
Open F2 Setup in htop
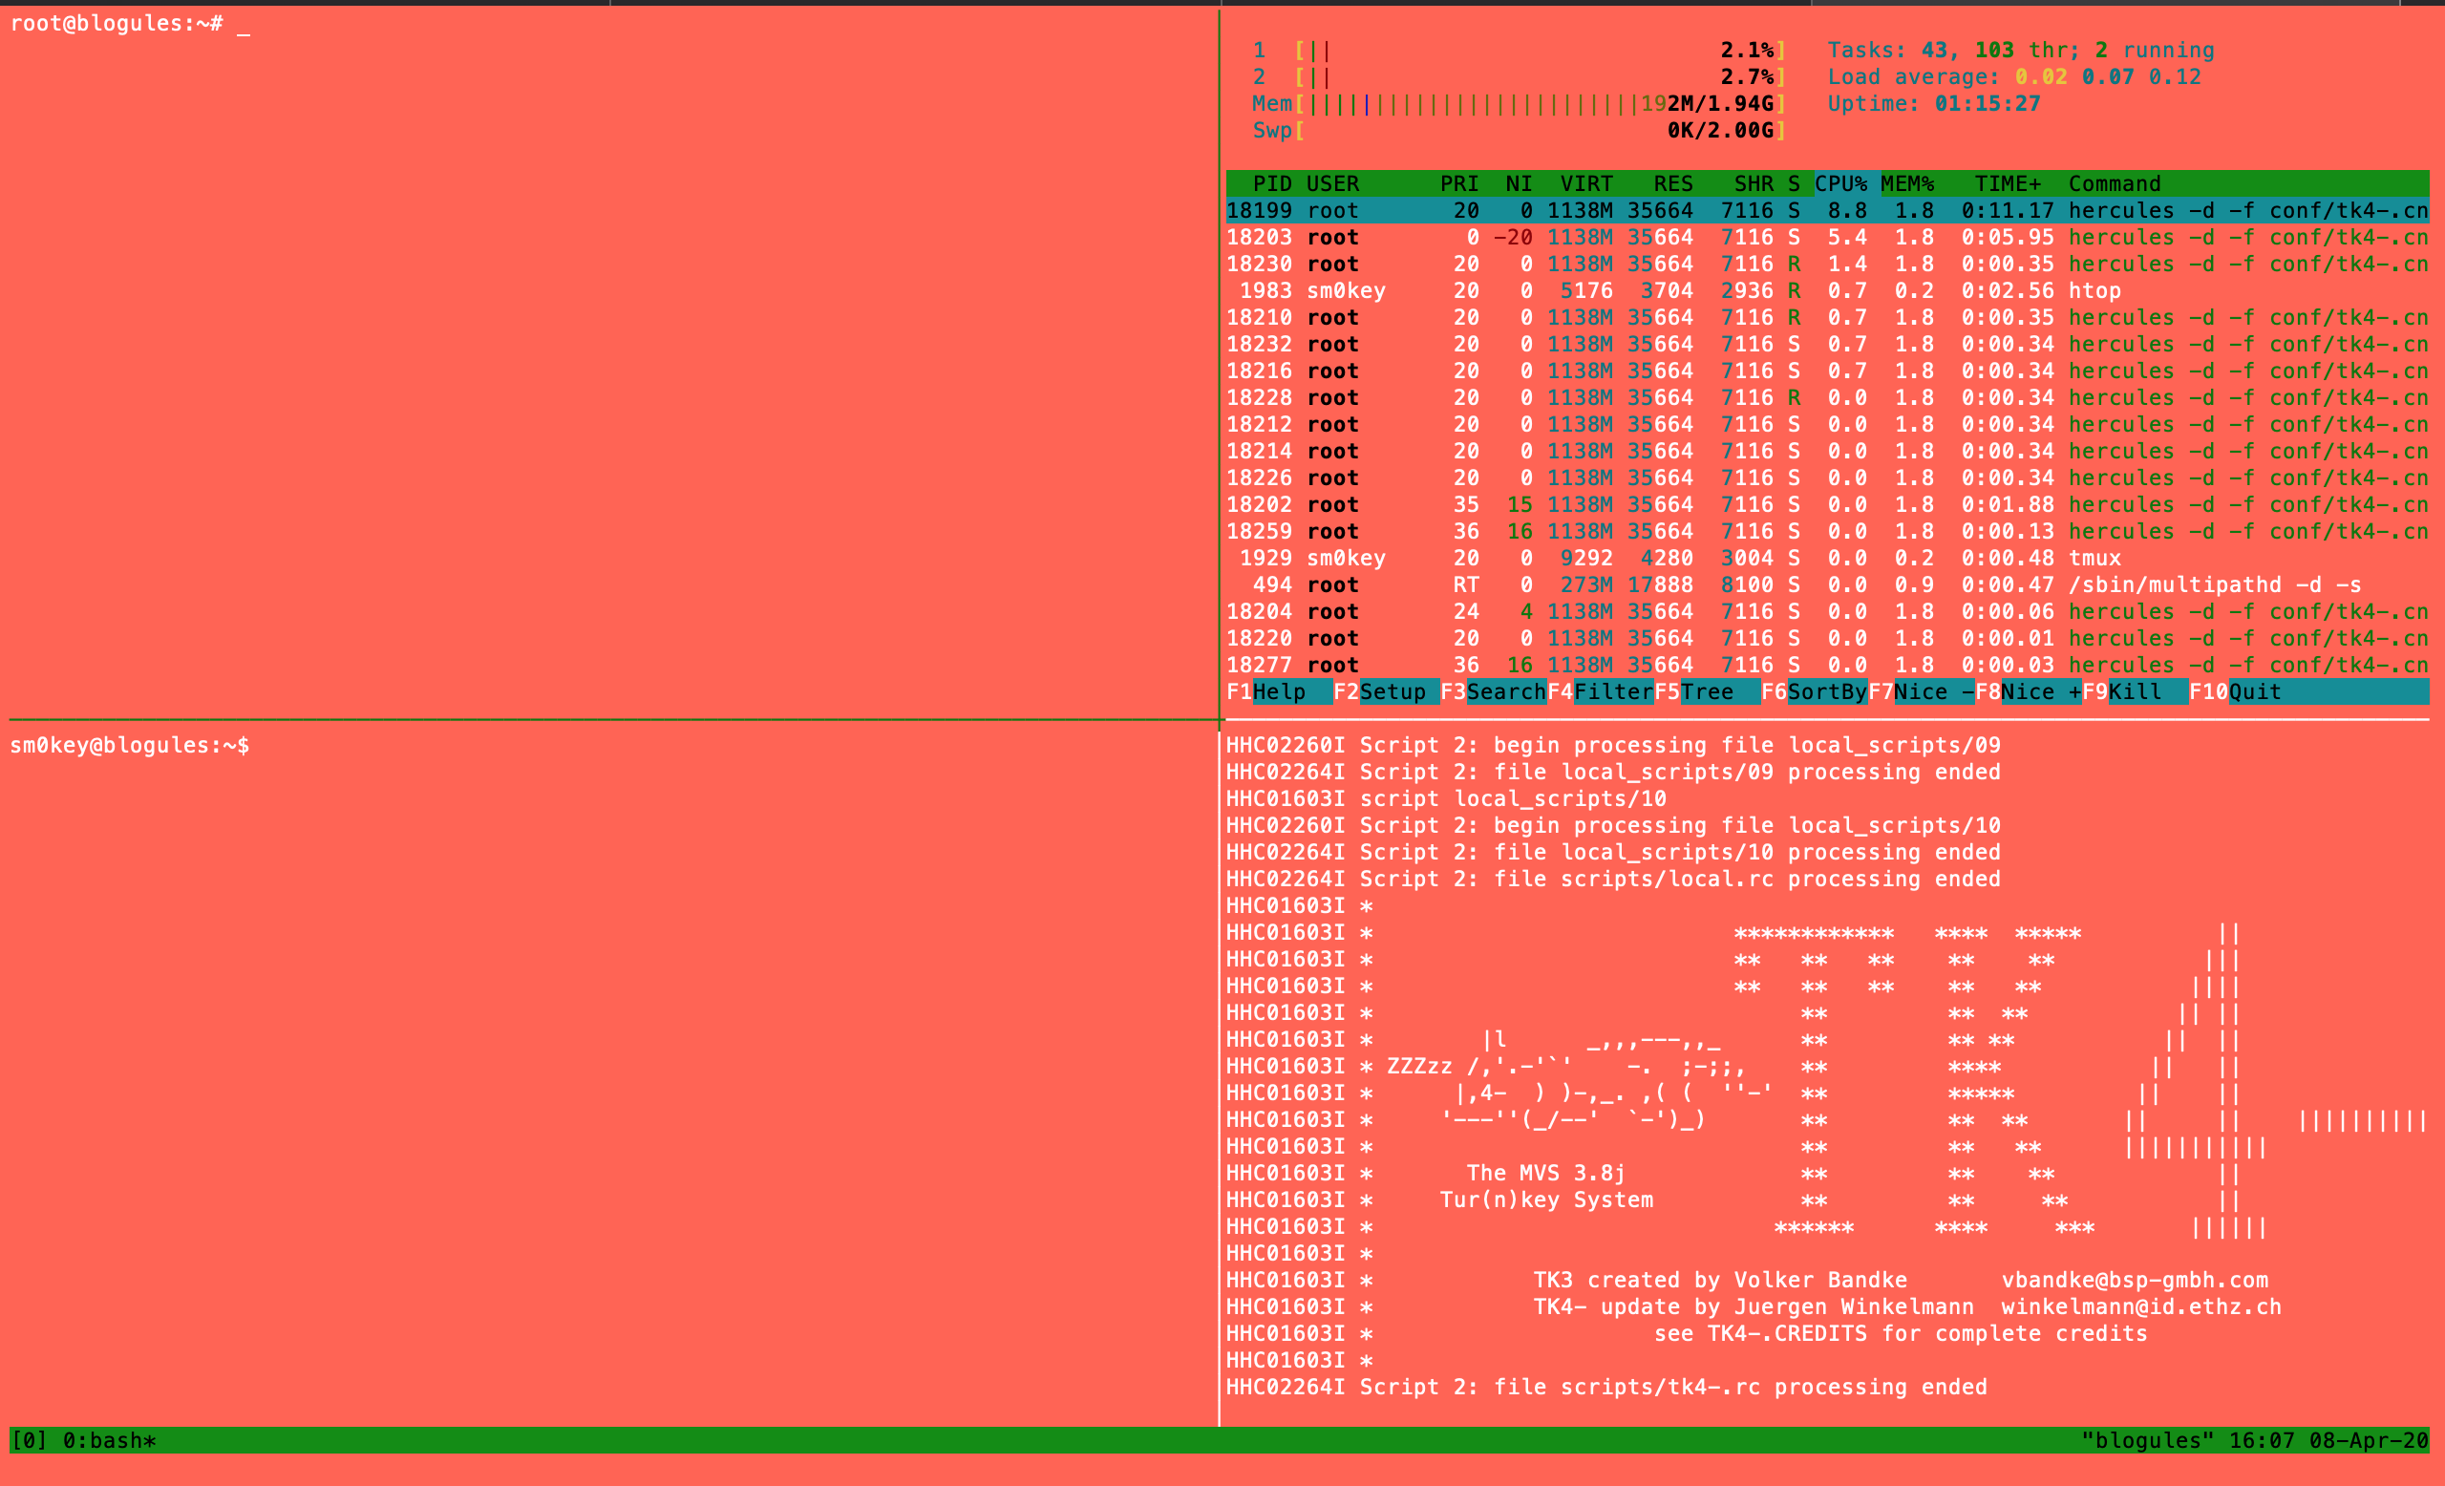point(1386,692)
